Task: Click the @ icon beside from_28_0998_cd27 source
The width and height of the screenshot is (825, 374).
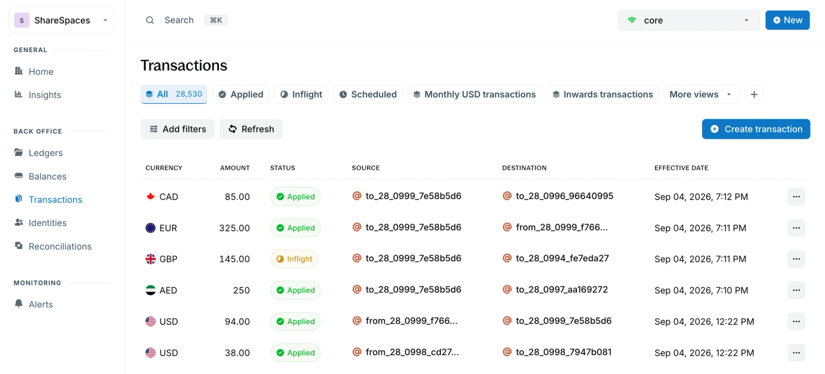Action: (357, 352)
